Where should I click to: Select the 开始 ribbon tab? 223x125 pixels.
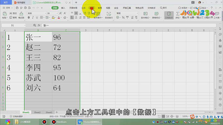[55, 8]
